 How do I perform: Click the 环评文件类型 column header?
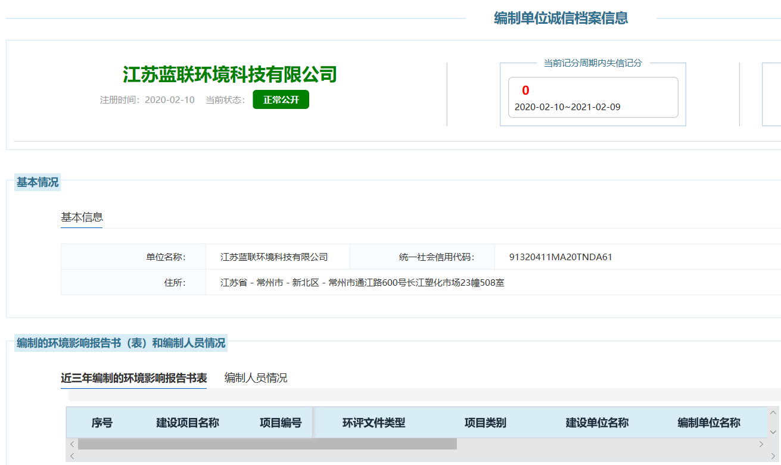click(374, 423)
